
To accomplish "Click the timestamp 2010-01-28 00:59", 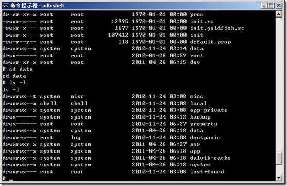I will [x=159, y=56].
